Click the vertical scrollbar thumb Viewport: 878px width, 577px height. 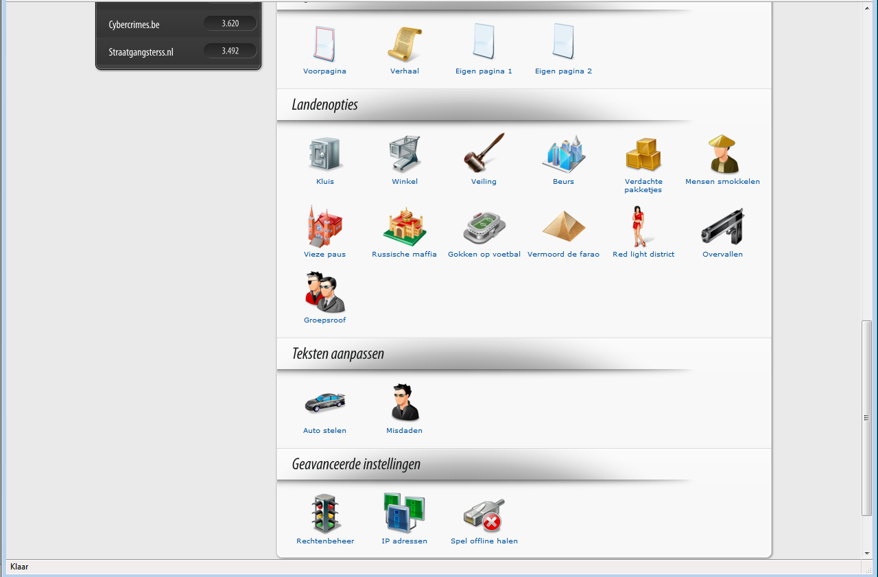click(x=867, y=418)
